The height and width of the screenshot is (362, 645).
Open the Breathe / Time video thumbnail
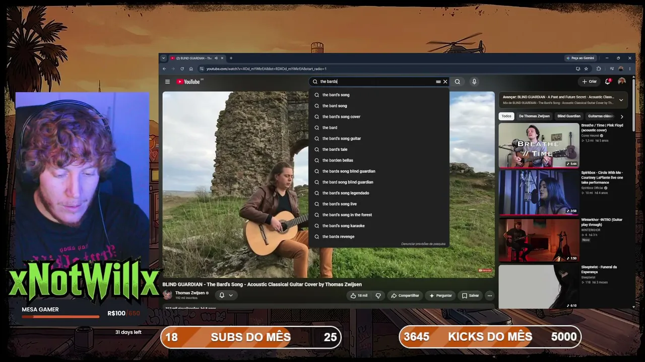539,145
